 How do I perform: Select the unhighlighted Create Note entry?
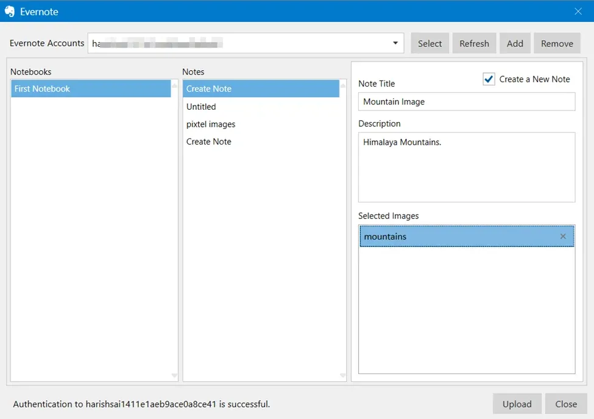pyautogui.click(x=261, y=141)
